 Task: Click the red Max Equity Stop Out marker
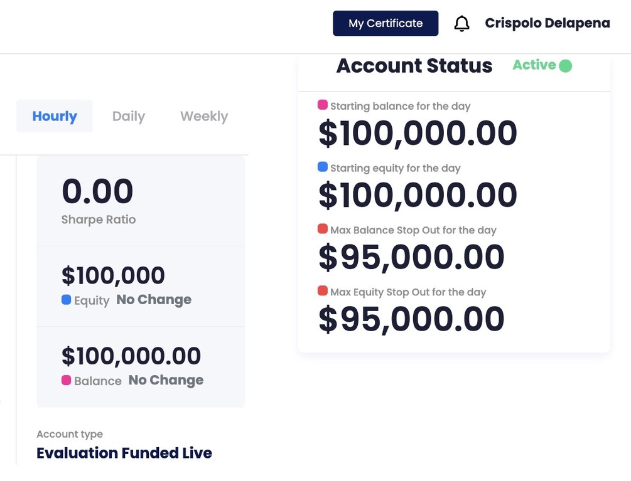[x=323, y=291]
